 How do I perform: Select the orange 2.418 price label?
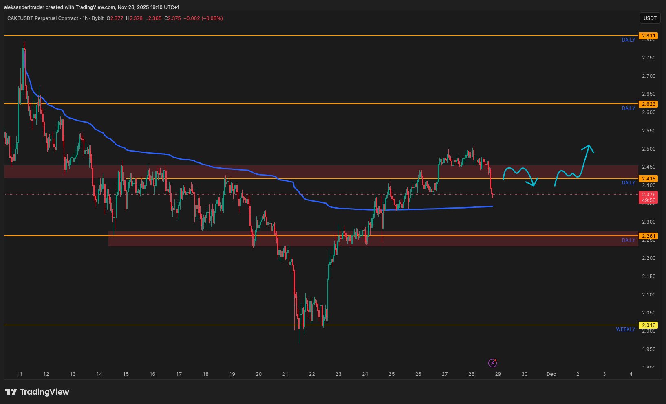coord(648,178)
